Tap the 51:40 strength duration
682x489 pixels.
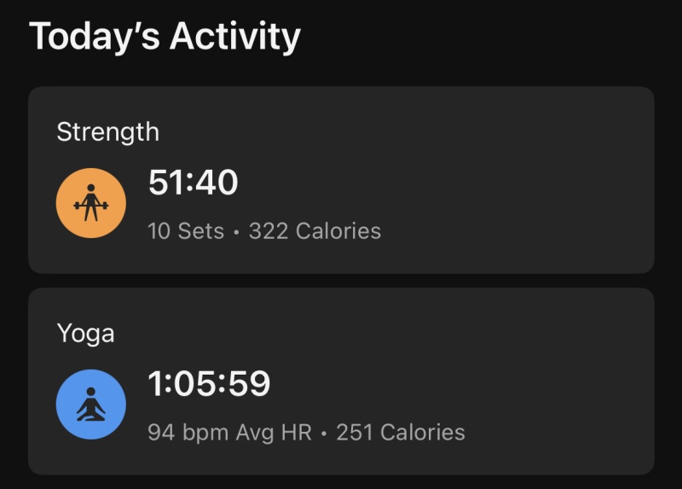click(x=193, y=183)
